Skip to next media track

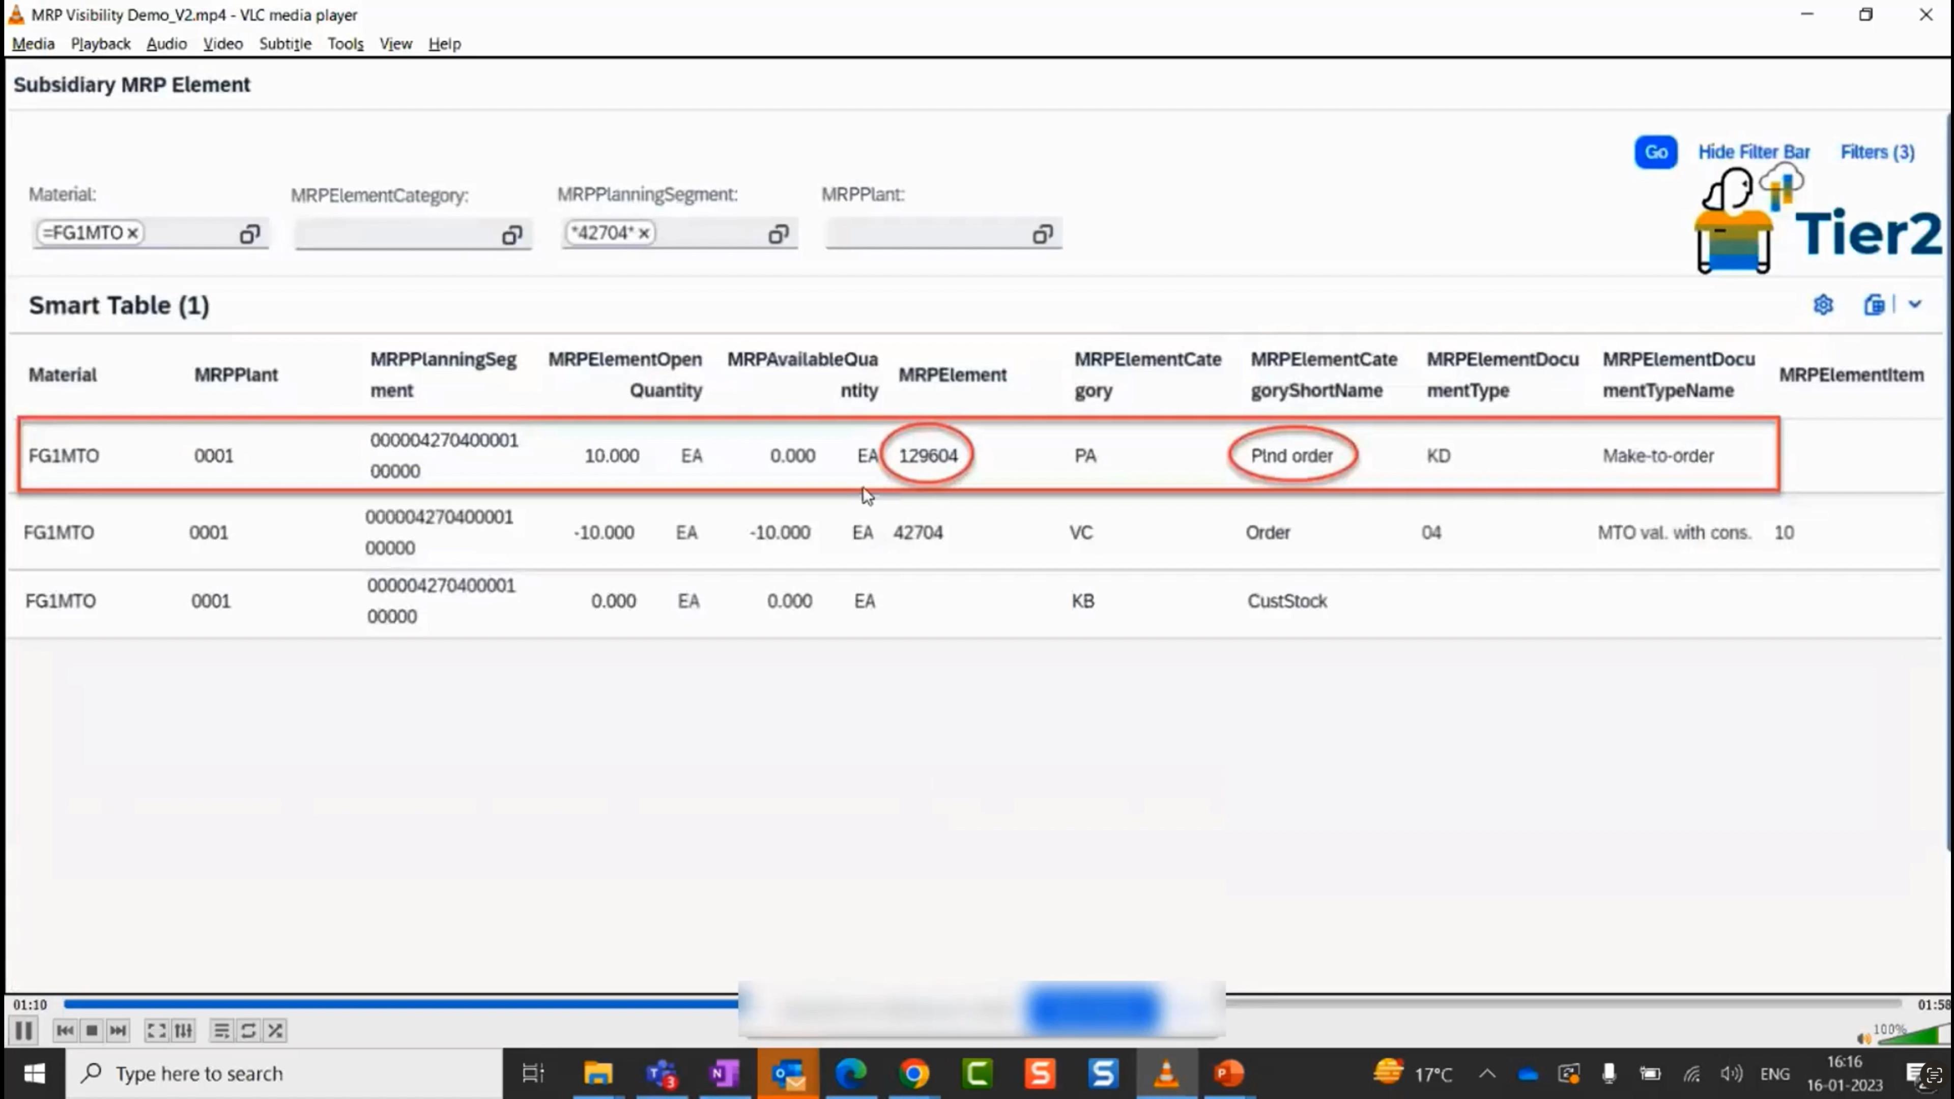click(x=119, y=1031)
